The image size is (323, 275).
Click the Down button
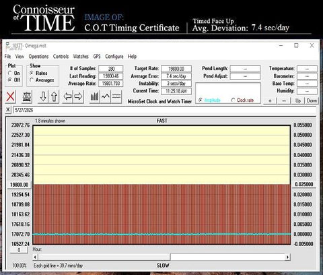tap(312, 100)
